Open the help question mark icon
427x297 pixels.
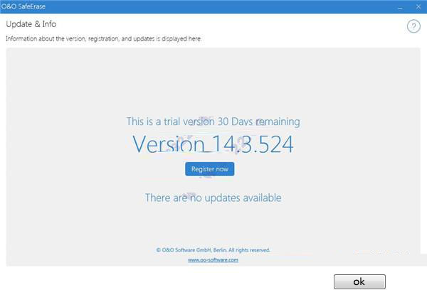pyautogui.click(x=413, y=27)
